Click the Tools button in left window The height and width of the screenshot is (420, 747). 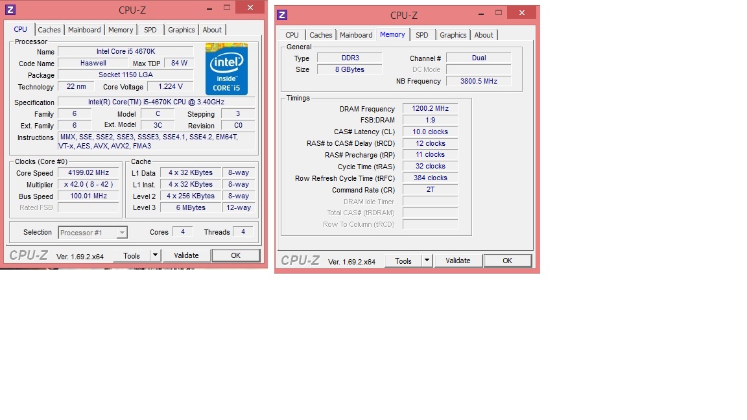[132, 255]
